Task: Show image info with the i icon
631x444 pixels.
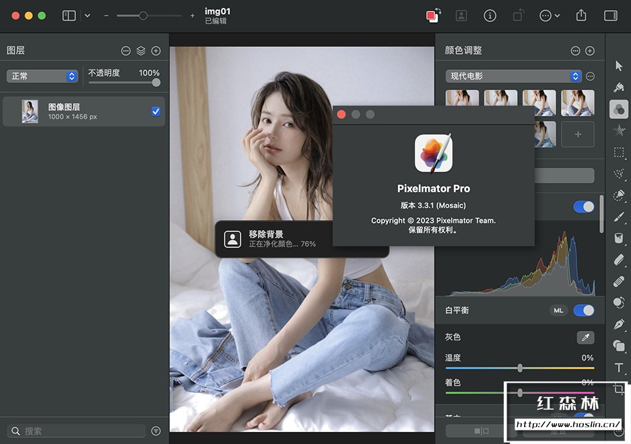Action: (x=490, y=15)
